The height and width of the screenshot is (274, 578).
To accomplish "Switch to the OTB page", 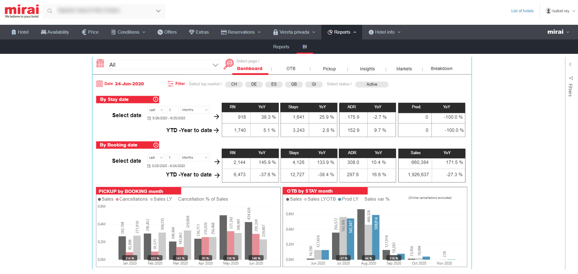I will pos(291,69).
